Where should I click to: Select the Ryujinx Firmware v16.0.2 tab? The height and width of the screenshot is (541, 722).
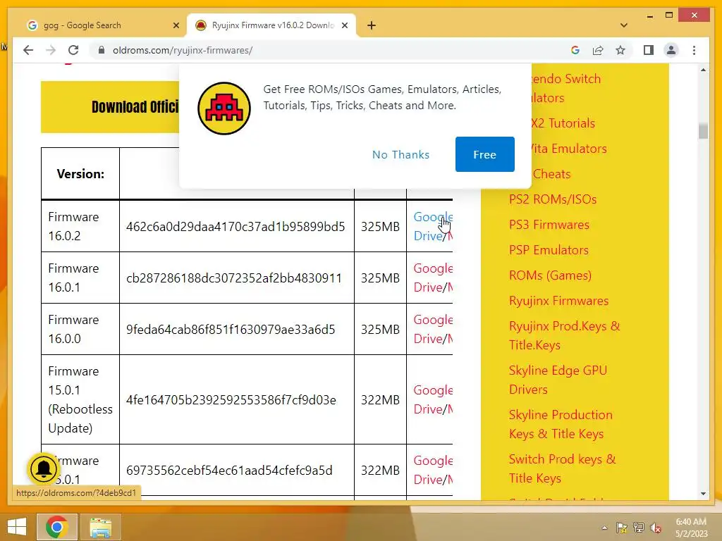271,25
